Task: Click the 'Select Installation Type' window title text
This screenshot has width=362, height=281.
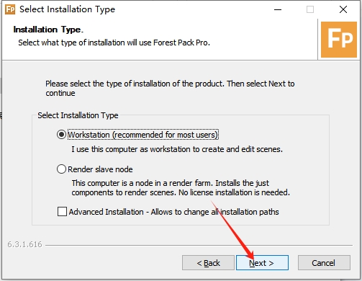Action: tap(67, 9)
